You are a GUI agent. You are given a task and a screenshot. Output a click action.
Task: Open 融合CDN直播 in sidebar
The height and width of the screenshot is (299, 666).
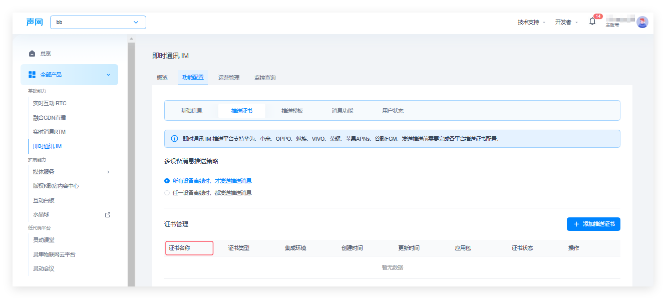point(50,118)
